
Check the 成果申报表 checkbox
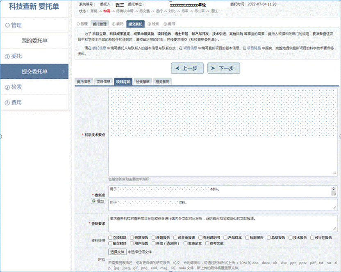coord(175,238)
